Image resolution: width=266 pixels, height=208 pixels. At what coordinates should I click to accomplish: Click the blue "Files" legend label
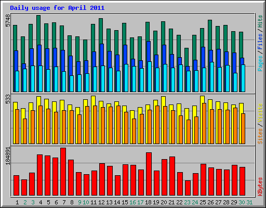click(x=260, y=41)
